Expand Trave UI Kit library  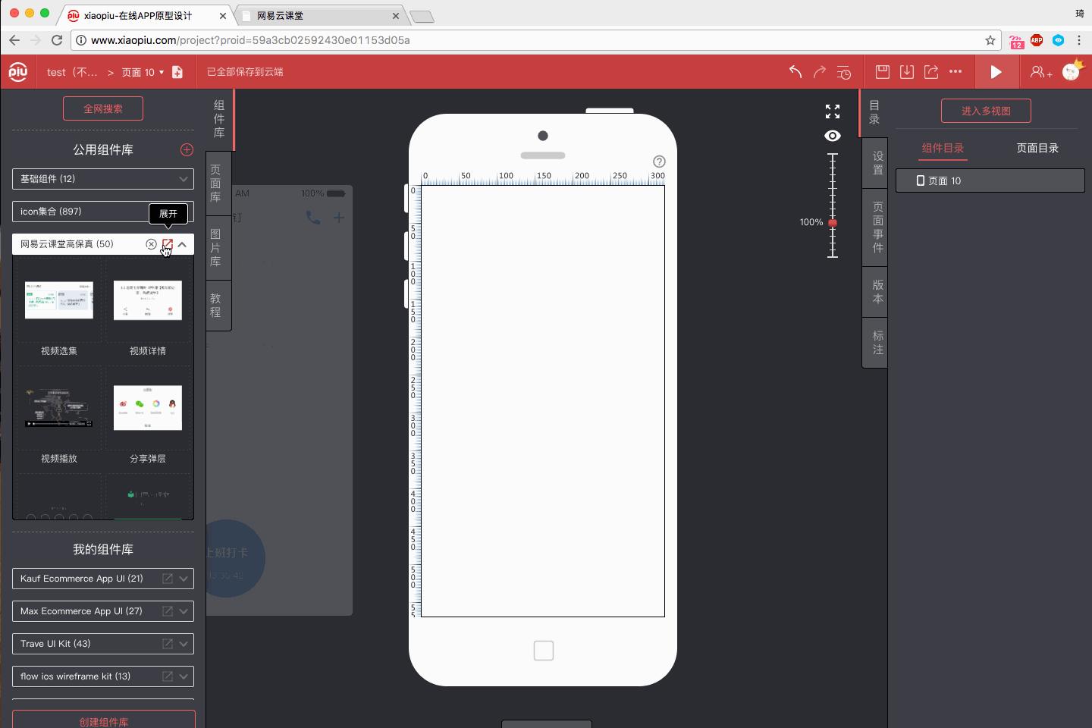pyautogui.click(x=184, y=644)
